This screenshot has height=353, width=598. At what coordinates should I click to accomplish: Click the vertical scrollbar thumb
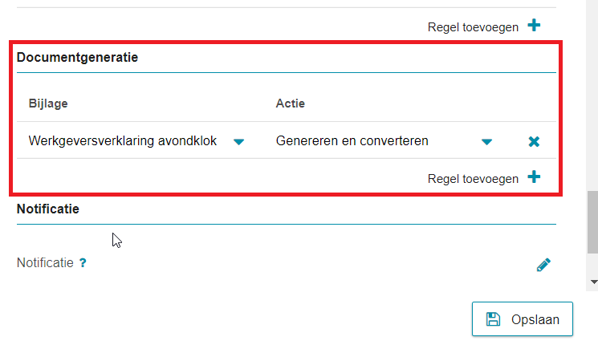[x=592, y=222]
